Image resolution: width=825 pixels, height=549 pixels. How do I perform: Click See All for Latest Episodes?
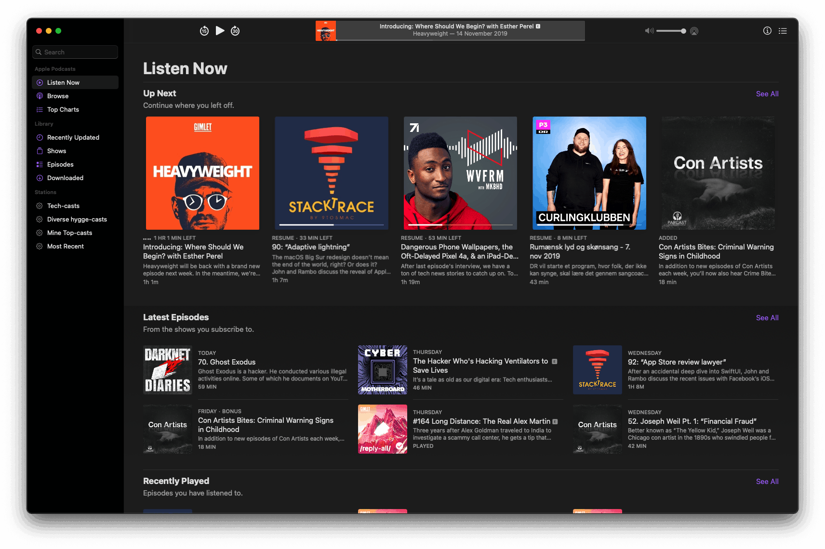(767, 318)
